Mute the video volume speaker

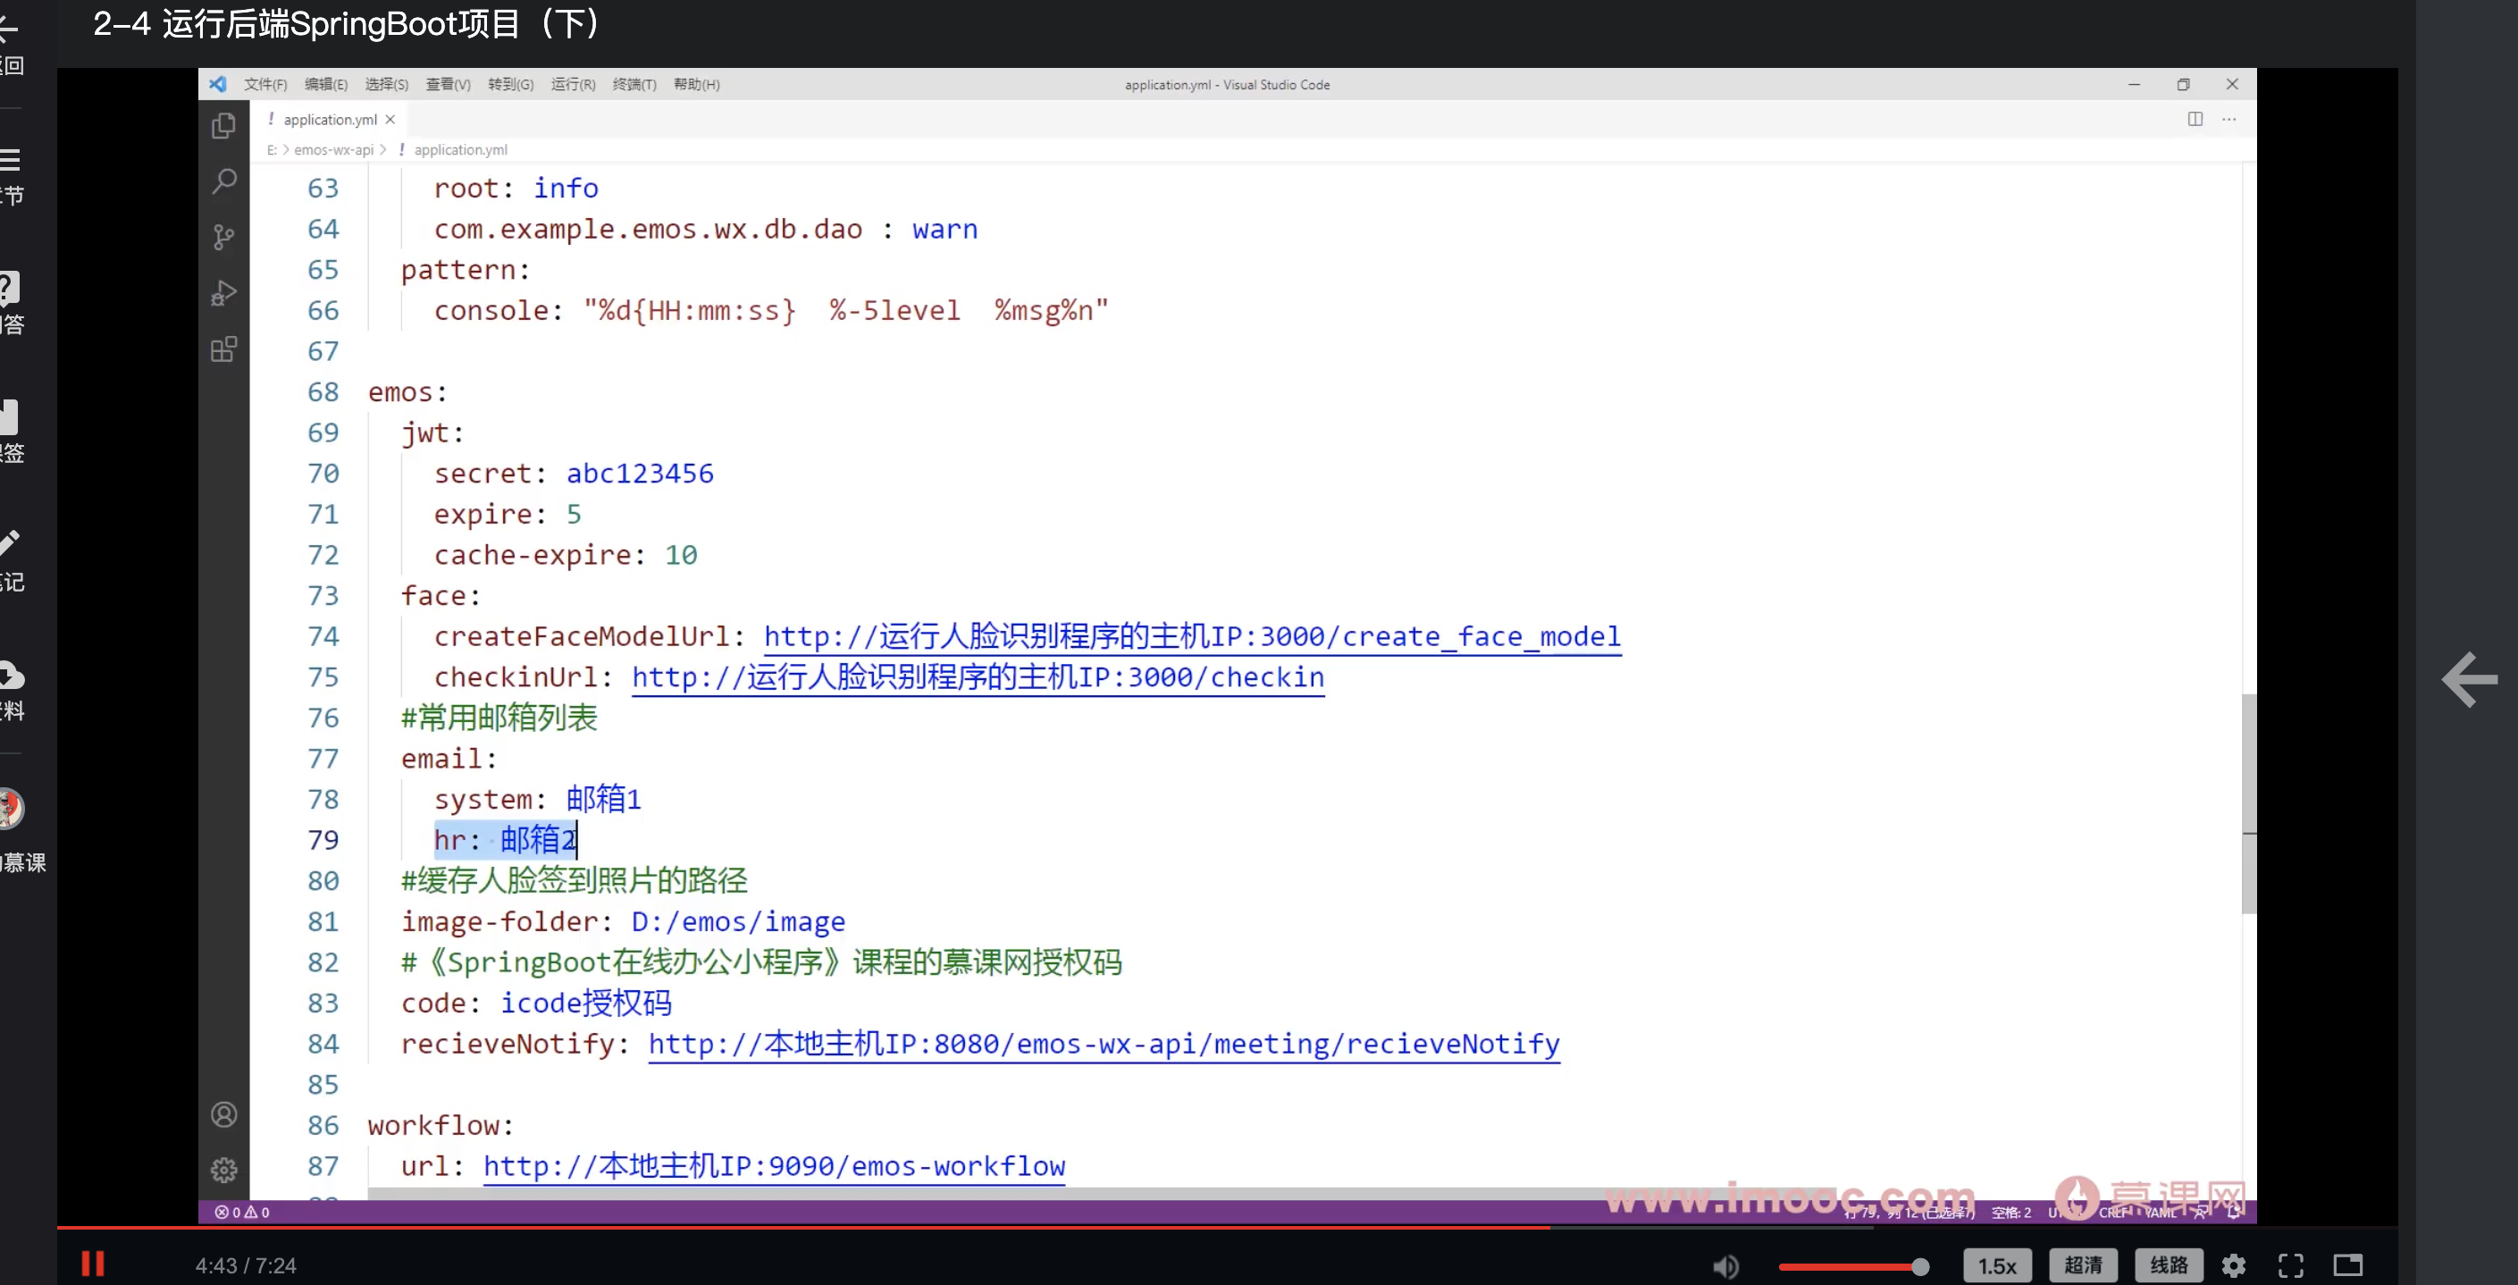[x=1725, y=1266]
